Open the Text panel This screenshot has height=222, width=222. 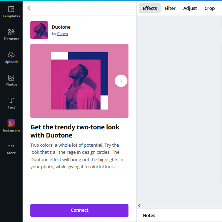click(11, 103)
